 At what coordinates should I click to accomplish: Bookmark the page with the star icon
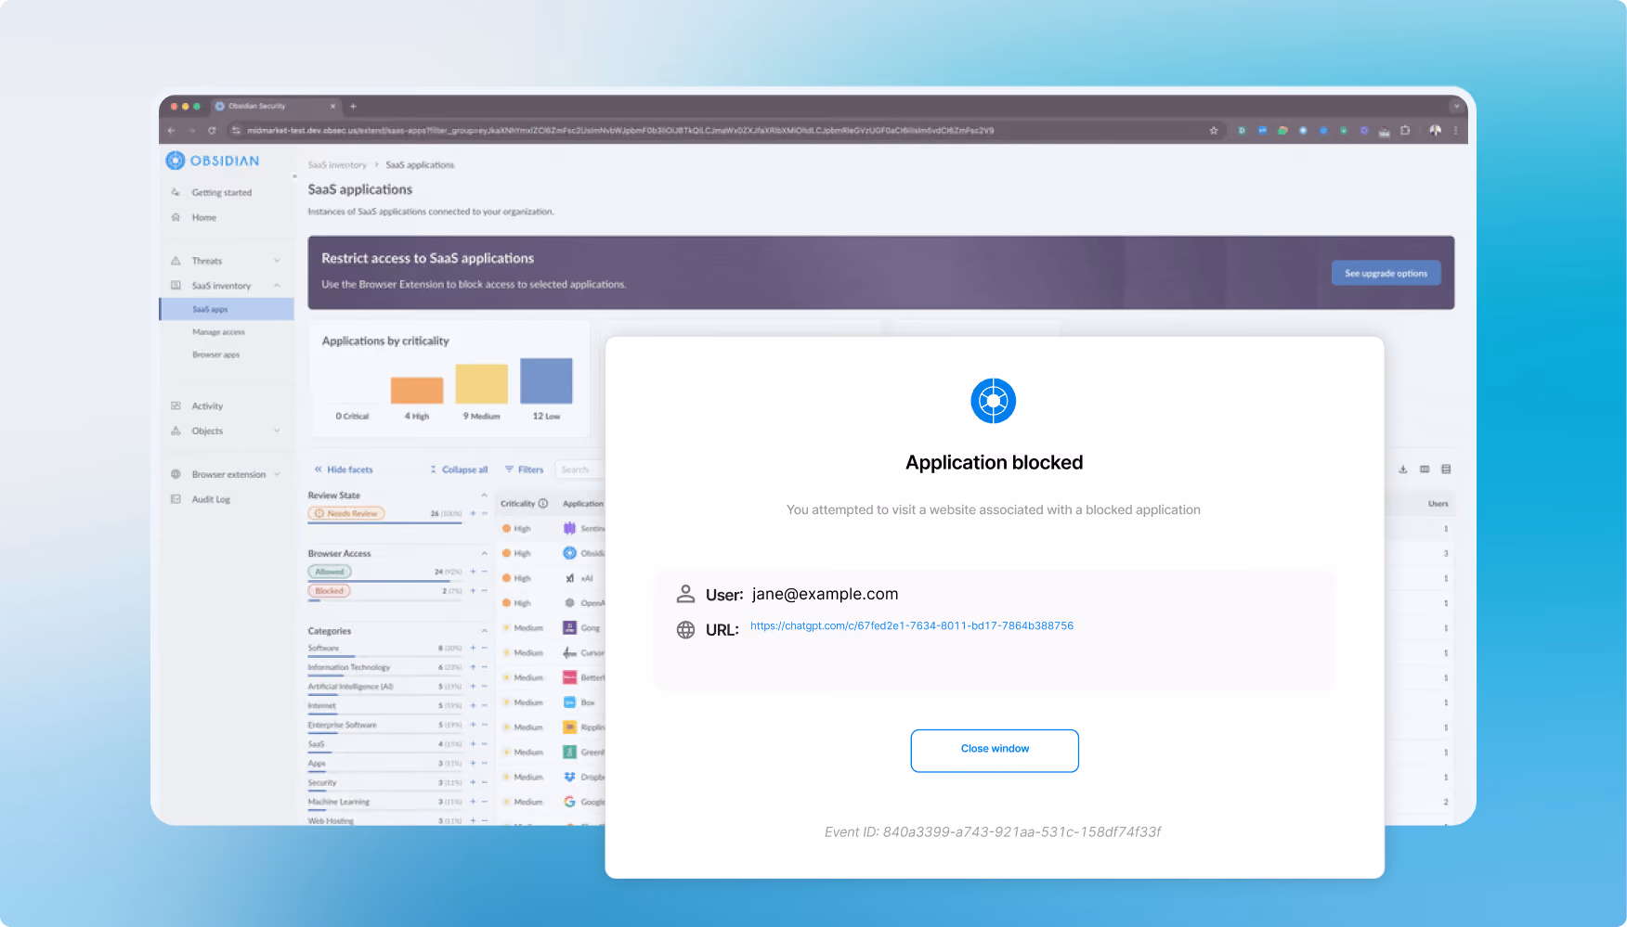(x=1213, y=131)
